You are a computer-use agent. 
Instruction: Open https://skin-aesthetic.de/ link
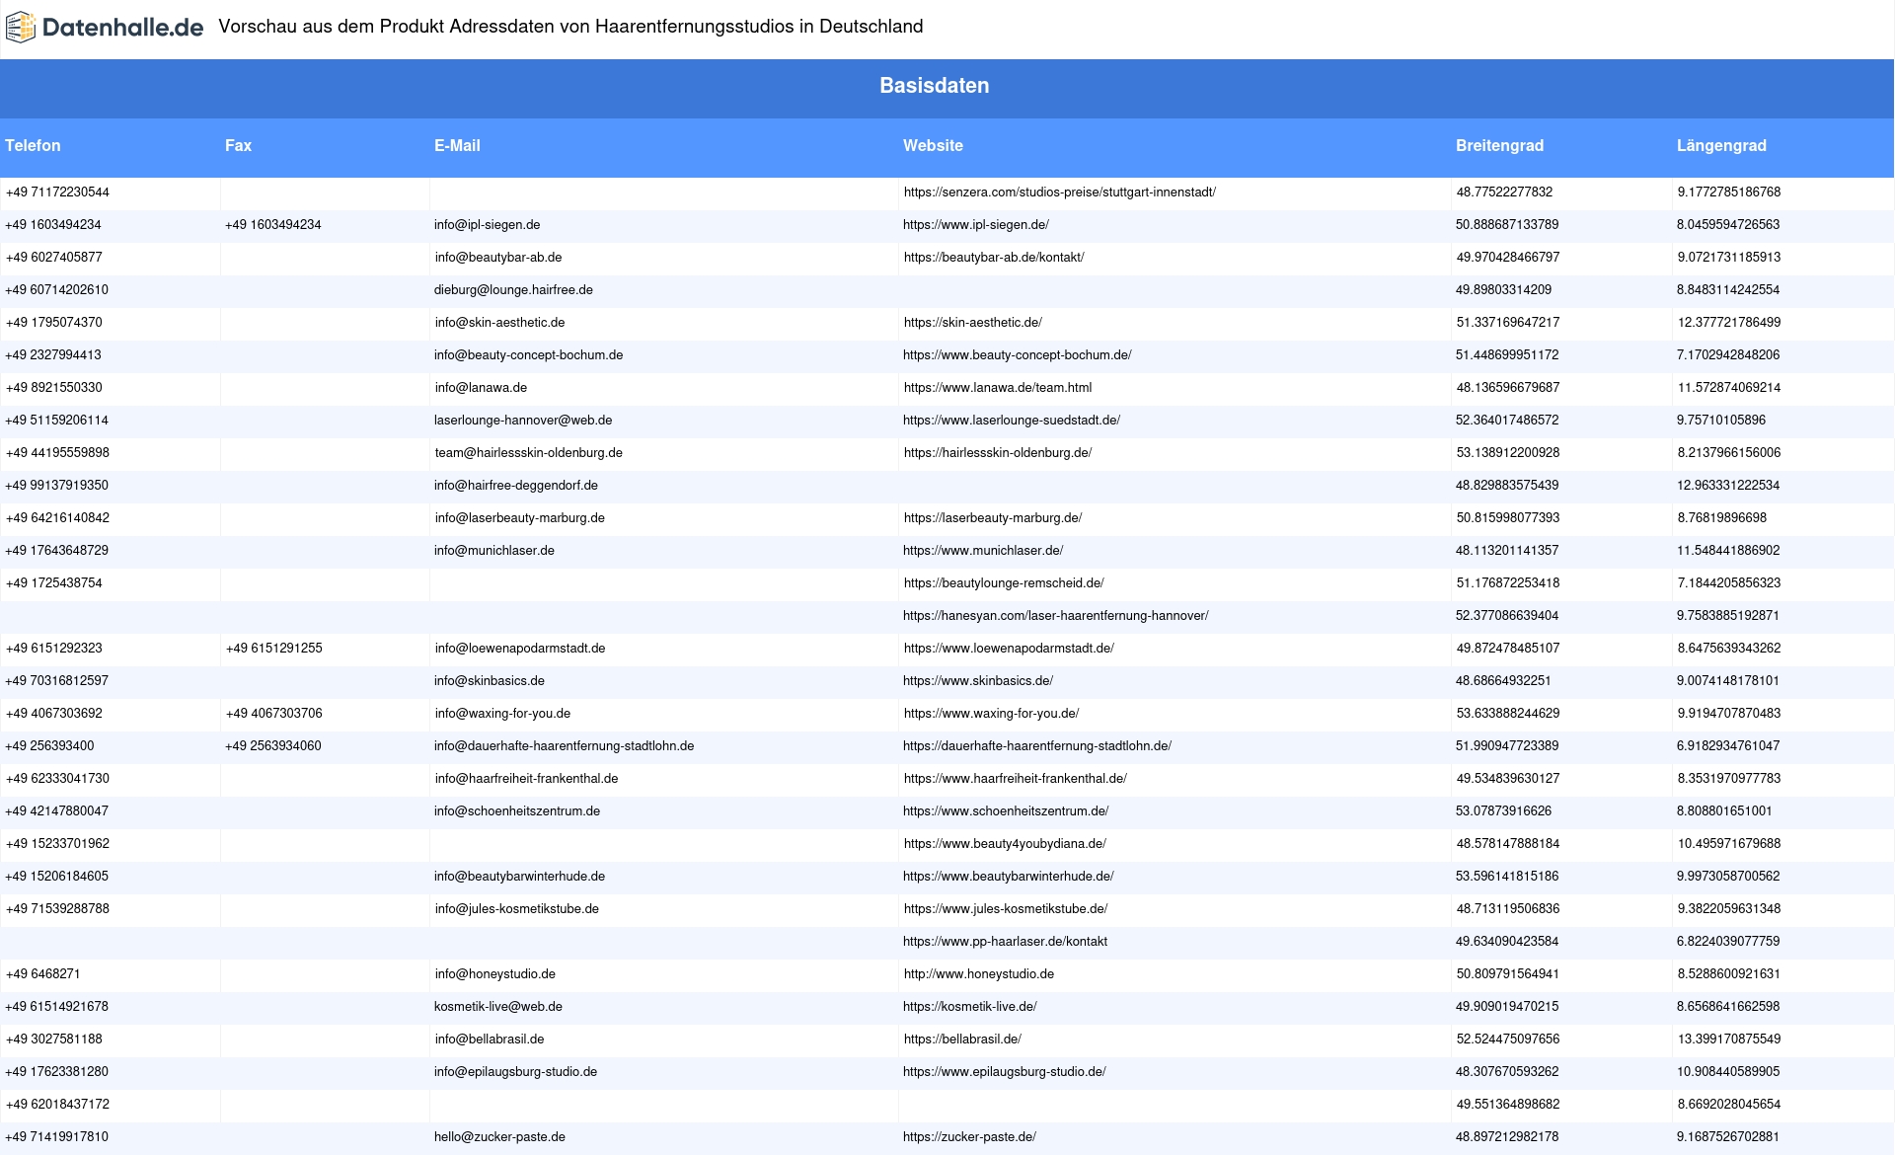(x=972, y=323)
